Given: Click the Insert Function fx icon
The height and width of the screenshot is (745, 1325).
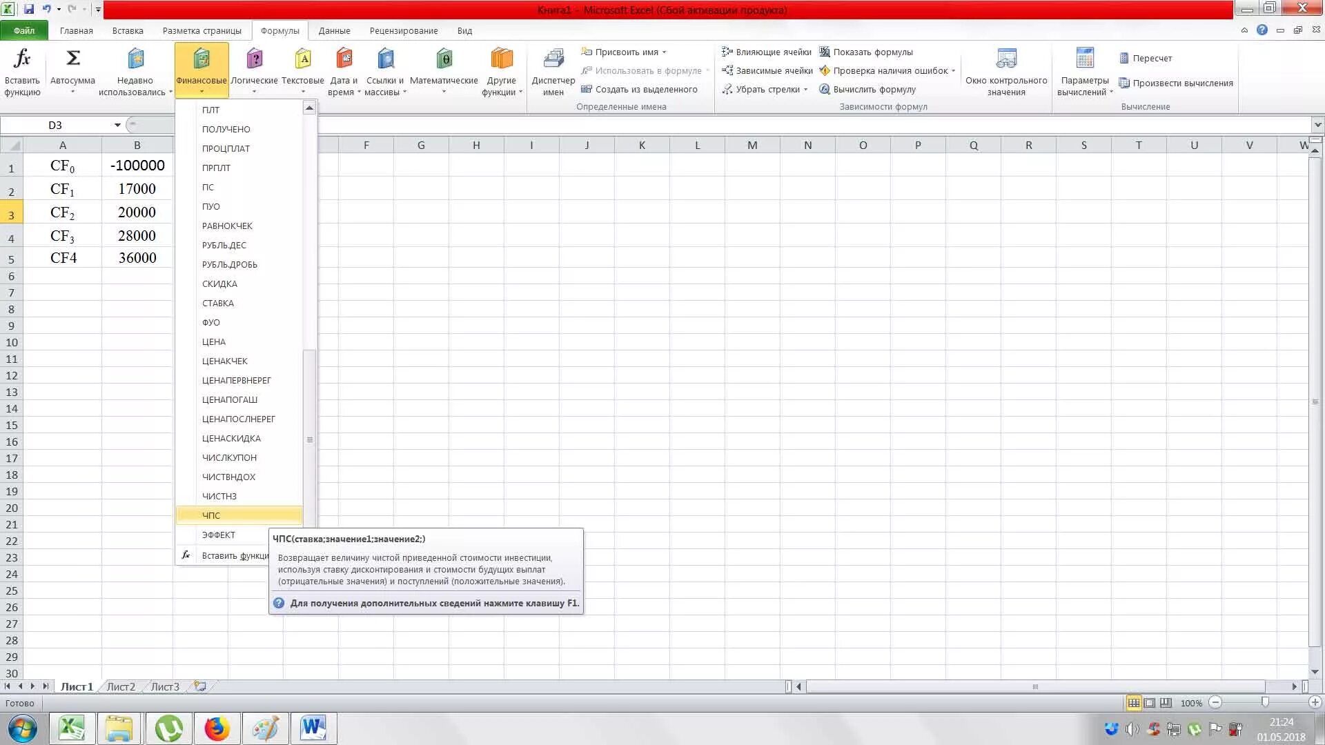Looking at the screenshot, I should tap(22, 59).
